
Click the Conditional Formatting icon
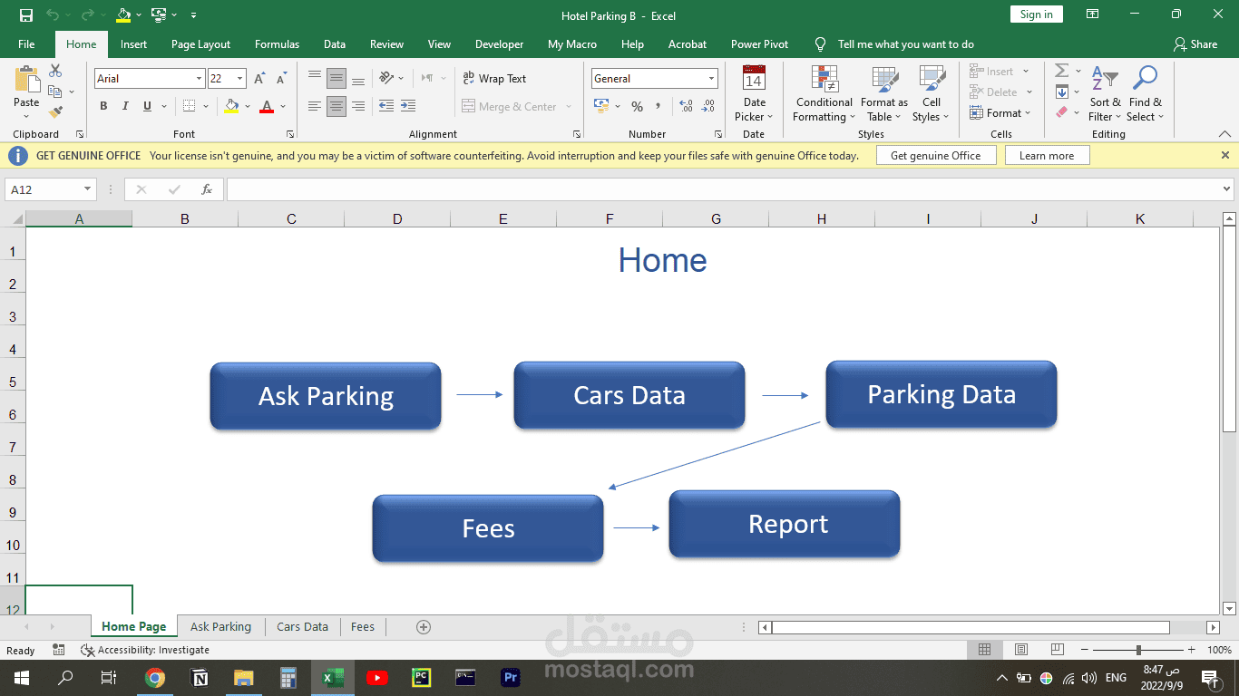tap(824, 79)
